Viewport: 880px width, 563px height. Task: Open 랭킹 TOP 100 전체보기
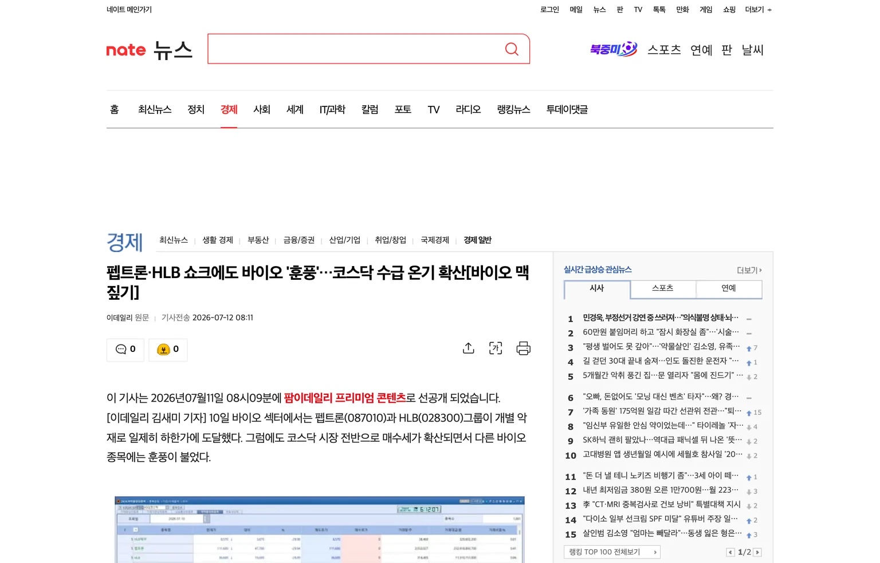click(x=612, y=552)
